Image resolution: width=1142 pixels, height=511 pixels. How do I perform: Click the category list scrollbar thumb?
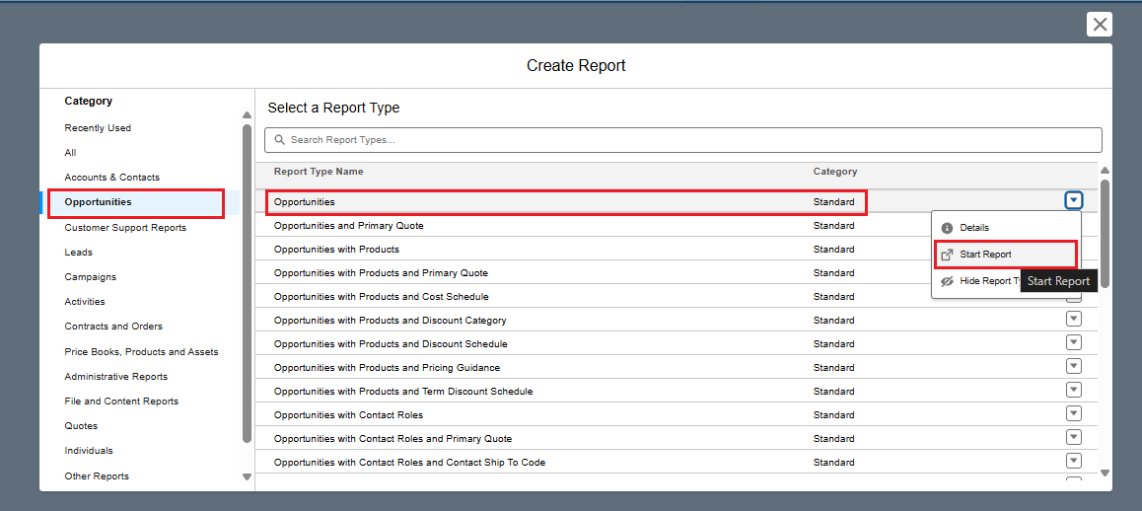point(247,283)
